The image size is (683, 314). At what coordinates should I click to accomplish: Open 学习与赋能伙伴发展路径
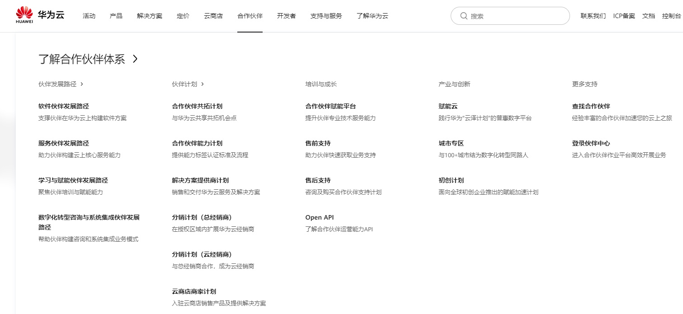(x=73, y=180)
